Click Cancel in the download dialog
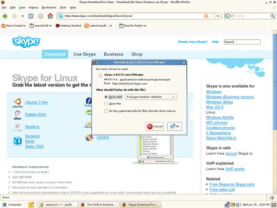 [155, 126]
